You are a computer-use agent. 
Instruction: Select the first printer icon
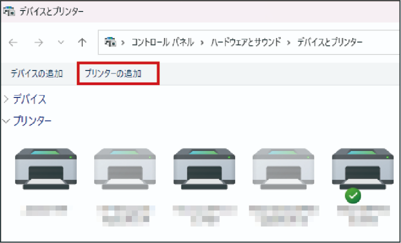(x=46, y=168)
